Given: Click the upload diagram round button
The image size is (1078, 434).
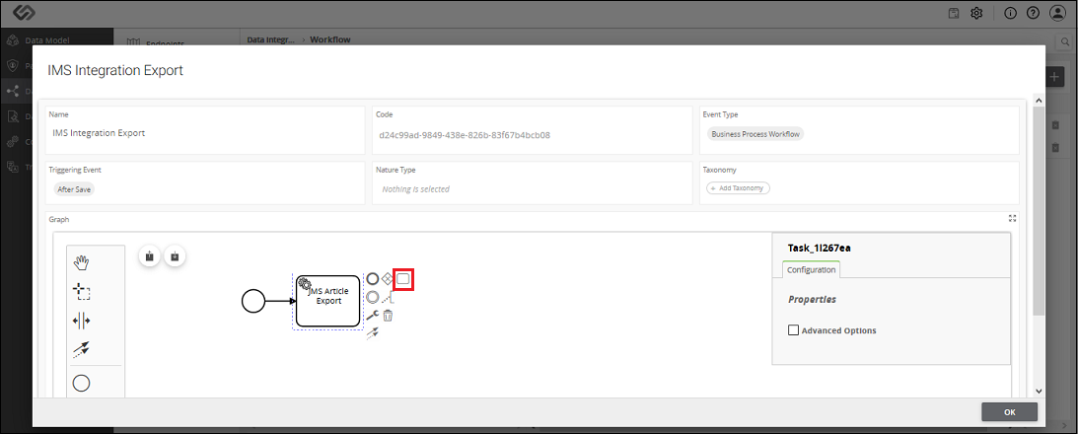Looking at the screenshot, I should [x=150, y=255].
